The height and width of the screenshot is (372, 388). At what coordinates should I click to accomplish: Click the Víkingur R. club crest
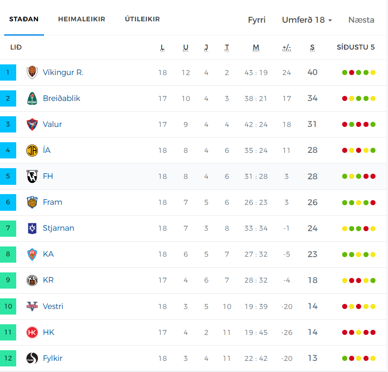click(32, 72)
